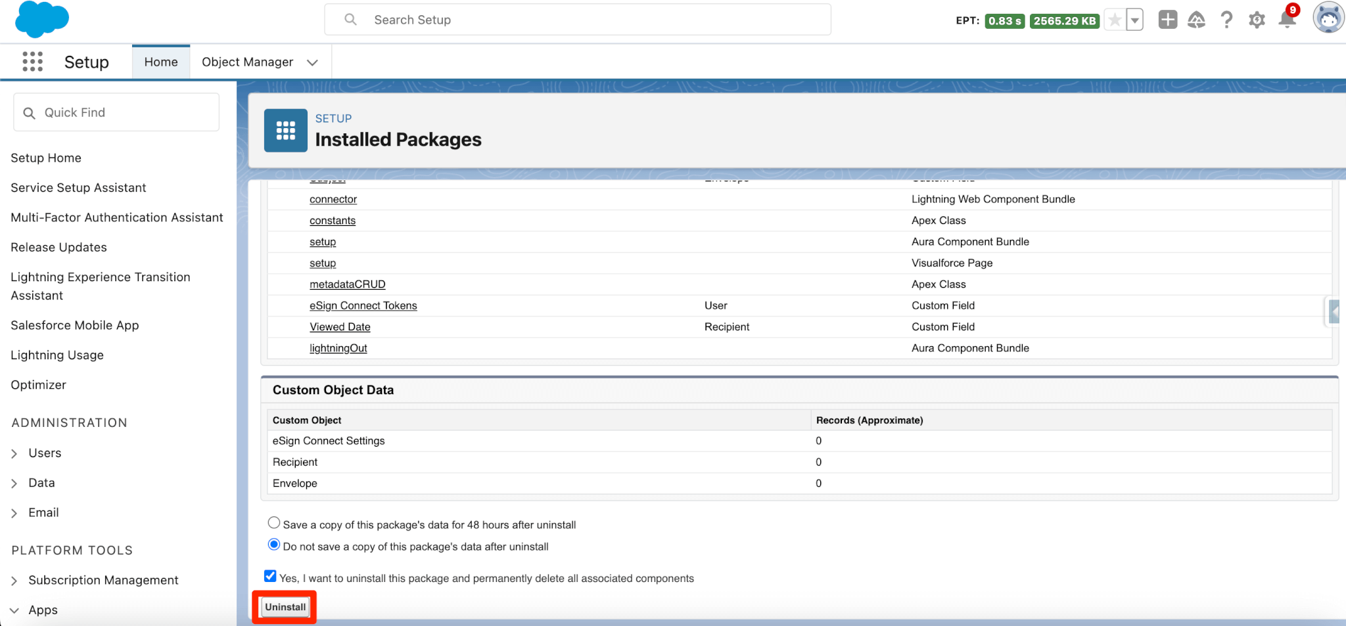Open Lightning Experience Transition Assistant
This screenshot has height=626, width=1346.
click(101, 286)
